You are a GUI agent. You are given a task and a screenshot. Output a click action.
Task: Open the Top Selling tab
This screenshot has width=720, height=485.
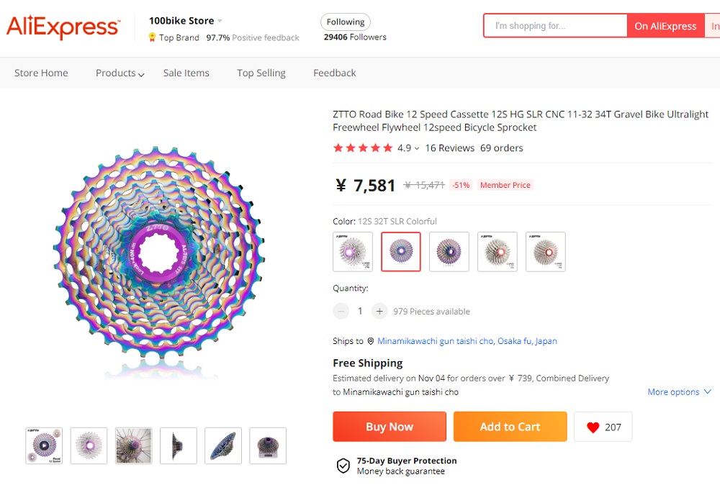[x=261, y=73]
